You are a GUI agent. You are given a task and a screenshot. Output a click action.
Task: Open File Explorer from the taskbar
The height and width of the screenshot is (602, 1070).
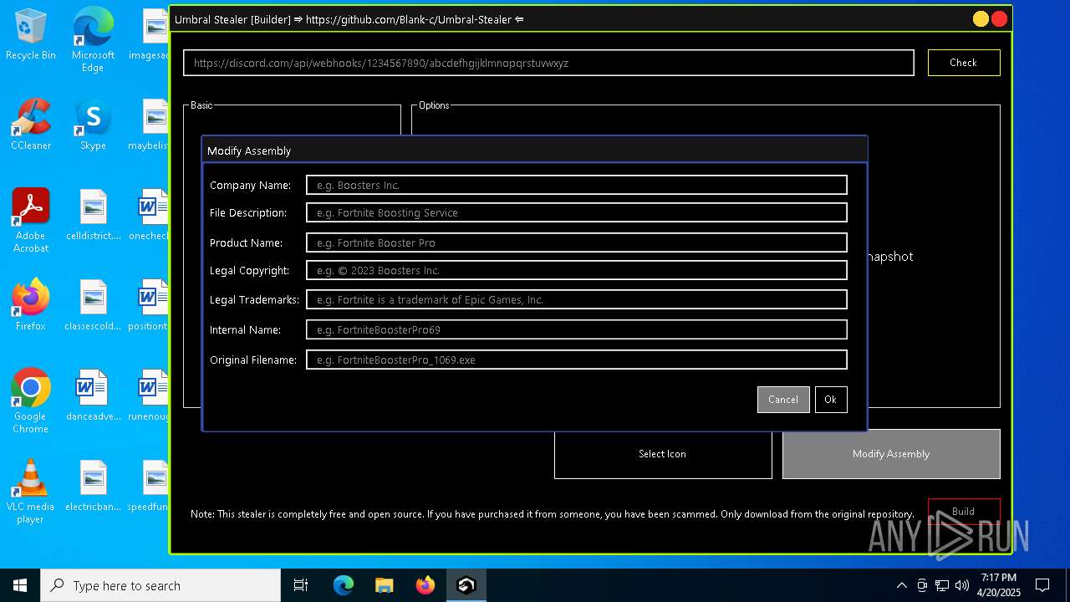(384, 585)
